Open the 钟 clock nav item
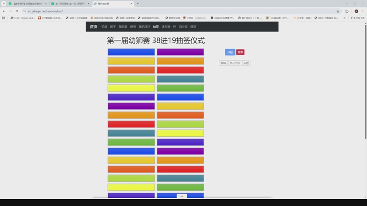This screenshot has height=206, width=367. point(175,27)
